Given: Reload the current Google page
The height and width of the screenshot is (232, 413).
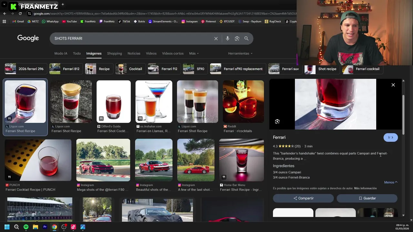Looking at the screenshot, I should (x=20, y=14).
